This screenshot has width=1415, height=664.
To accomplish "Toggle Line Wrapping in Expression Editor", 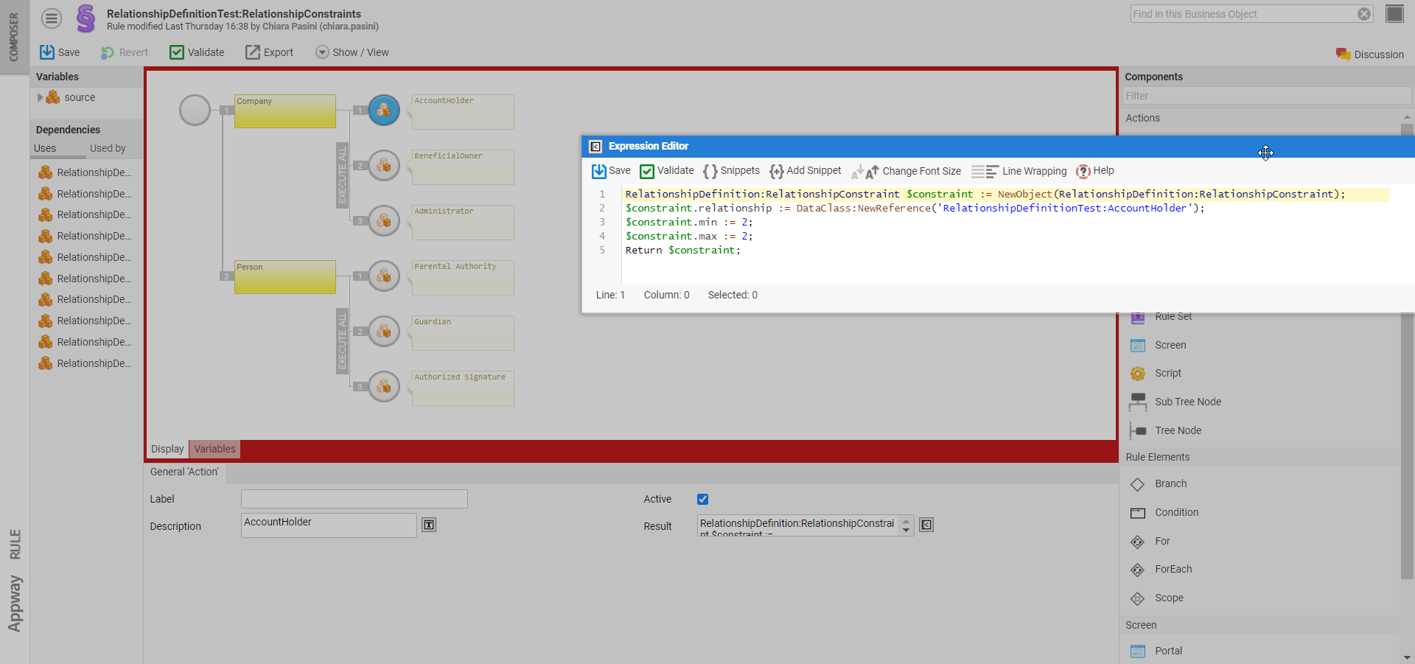I will point(1019,171).
